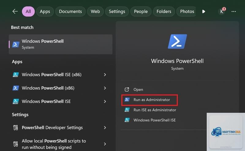Open Allow local PowerShell scripts setting

[60, 144]
